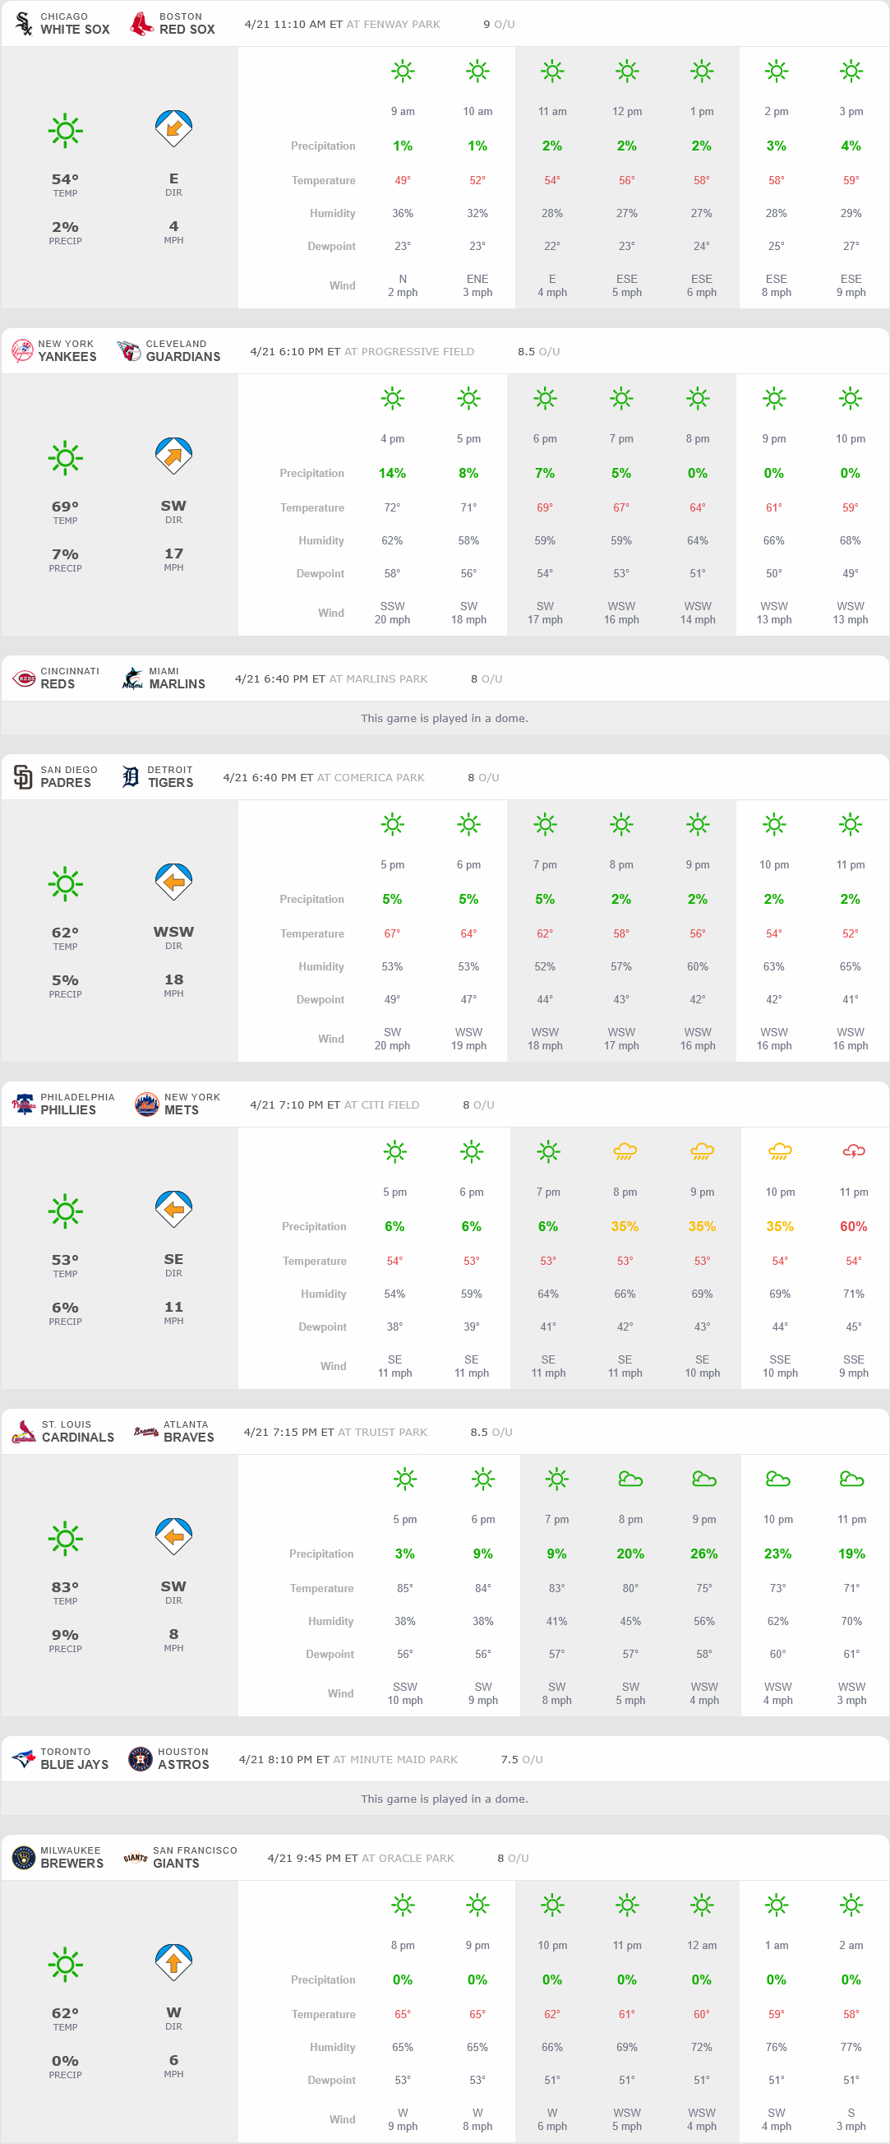
Task: Click the 14% precipitation value for Yankees-Guardians
Action: coord(392,473)
